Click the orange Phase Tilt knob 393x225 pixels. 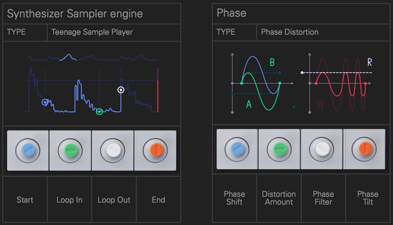click(365, 150)
